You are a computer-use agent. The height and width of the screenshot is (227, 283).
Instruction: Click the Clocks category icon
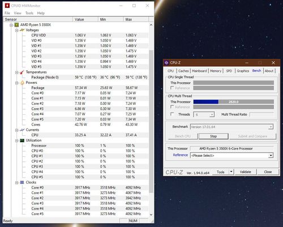22,182
